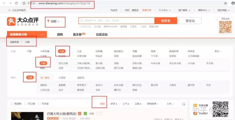Click the 搜全站 button

pos(190,21)
